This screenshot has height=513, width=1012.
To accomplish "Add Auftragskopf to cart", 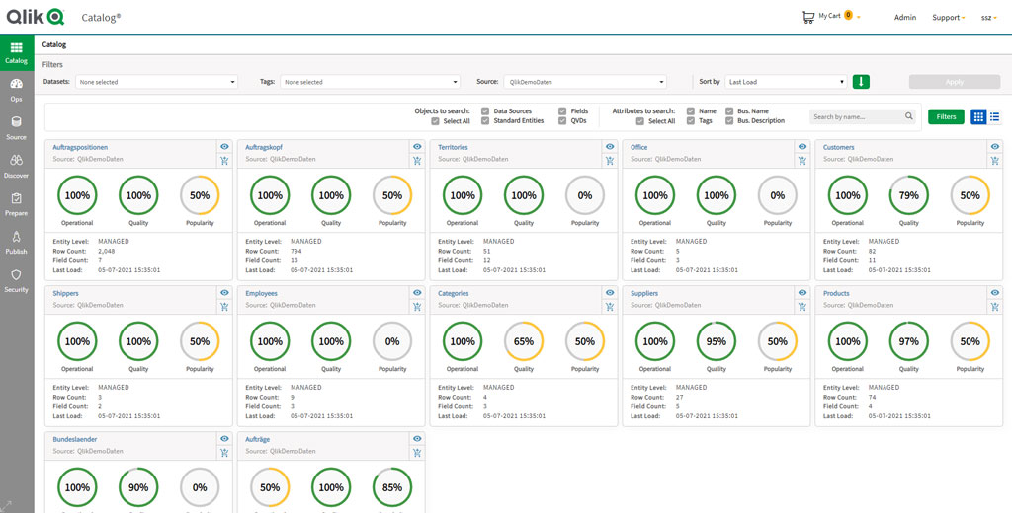I will (x=418, y=161).
